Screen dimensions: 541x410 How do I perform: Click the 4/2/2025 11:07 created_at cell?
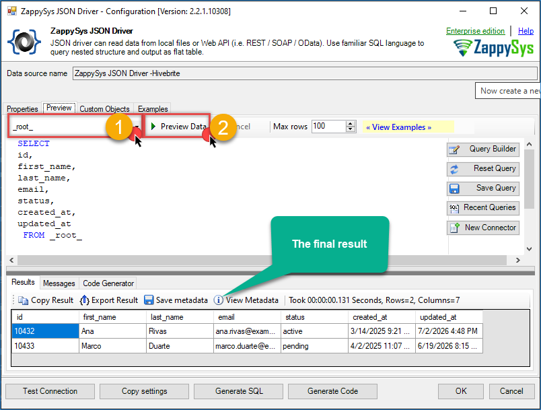(x=383, y=346)
